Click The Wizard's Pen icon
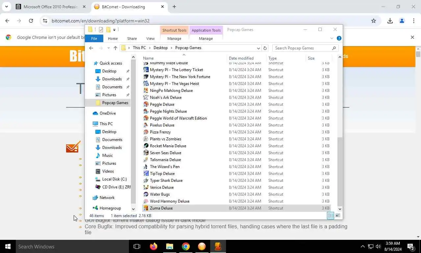Screen dimensions: 421x253 click(146, 167)
